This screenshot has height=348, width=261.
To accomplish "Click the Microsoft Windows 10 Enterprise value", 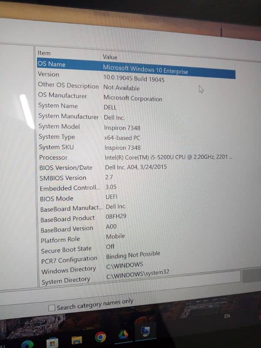I will 146,70.
